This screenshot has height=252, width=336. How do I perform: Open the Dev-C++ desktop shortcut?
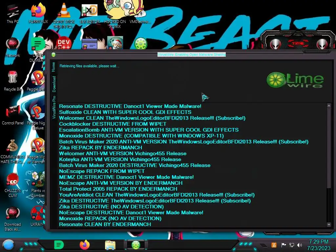click(64, 44)
